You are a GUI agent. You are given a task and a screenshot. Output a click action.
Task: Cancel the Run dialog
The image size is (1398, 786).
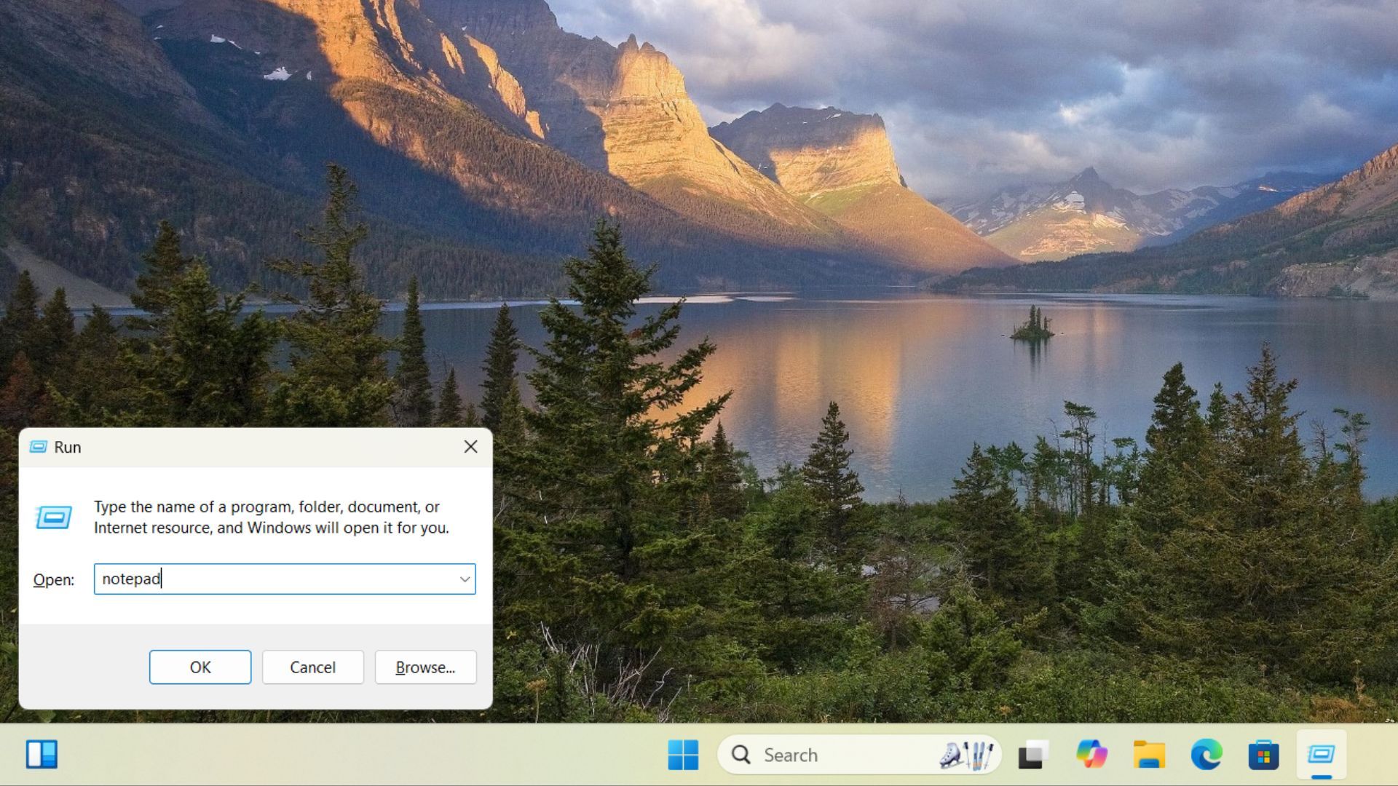312,667
